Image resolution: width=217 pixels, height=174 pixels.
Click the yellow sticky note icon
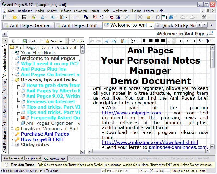149,17
